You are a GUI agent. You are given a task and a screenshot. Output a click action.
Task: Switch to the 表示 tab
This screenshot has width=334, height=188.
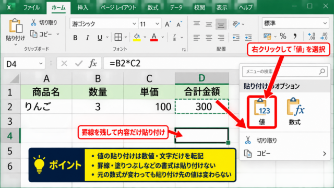222,8
